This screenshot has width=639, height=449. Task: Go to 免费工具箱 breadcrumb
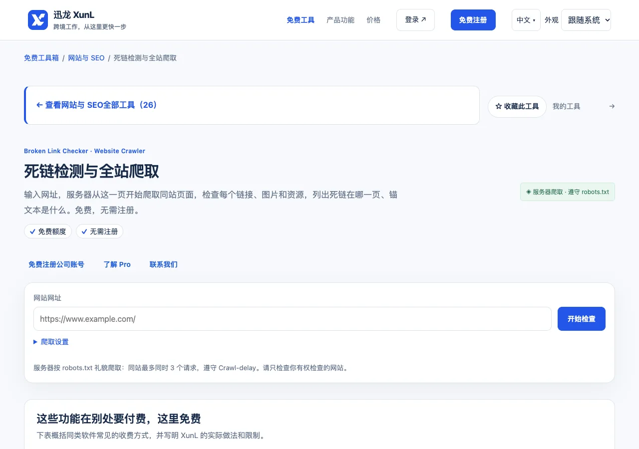pos(41,58)
